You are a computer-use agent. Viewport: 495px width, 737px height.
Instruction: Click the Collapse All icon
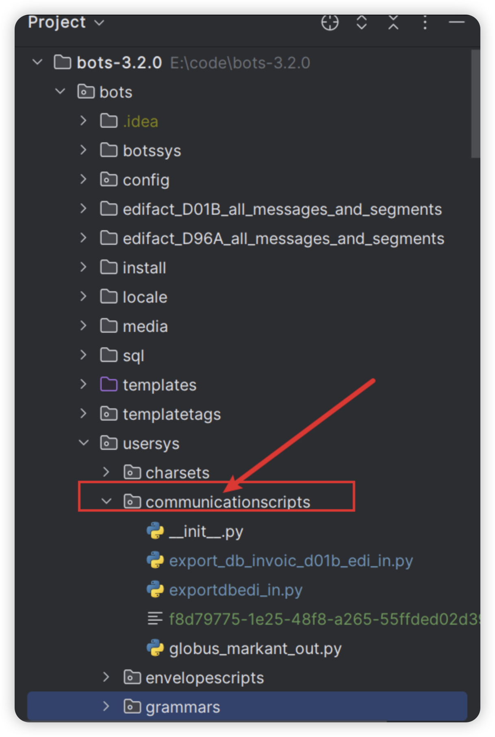click(393, 23)
